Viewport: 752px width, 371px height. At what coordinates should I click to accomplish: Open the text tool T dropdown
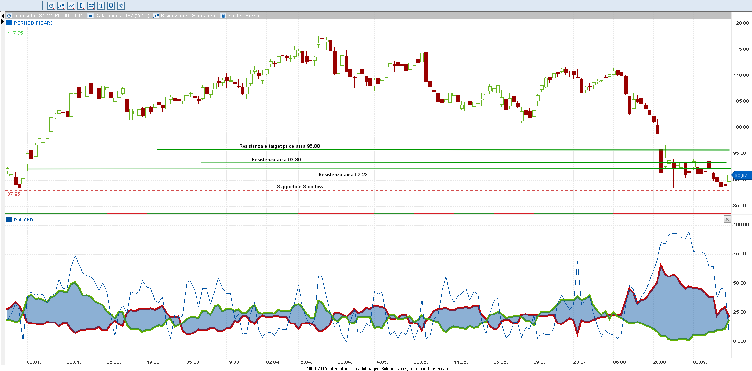click(x=101, y=6)
